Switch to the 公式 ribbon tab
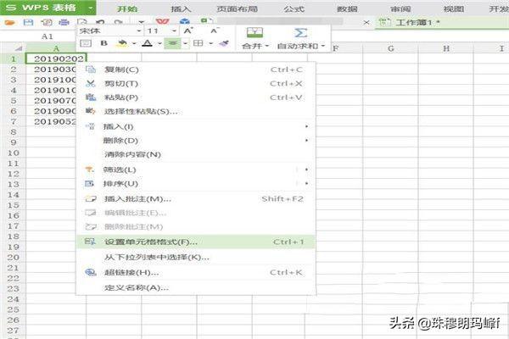509x339 pixels. pyautogui.click(x=294, y=8)
